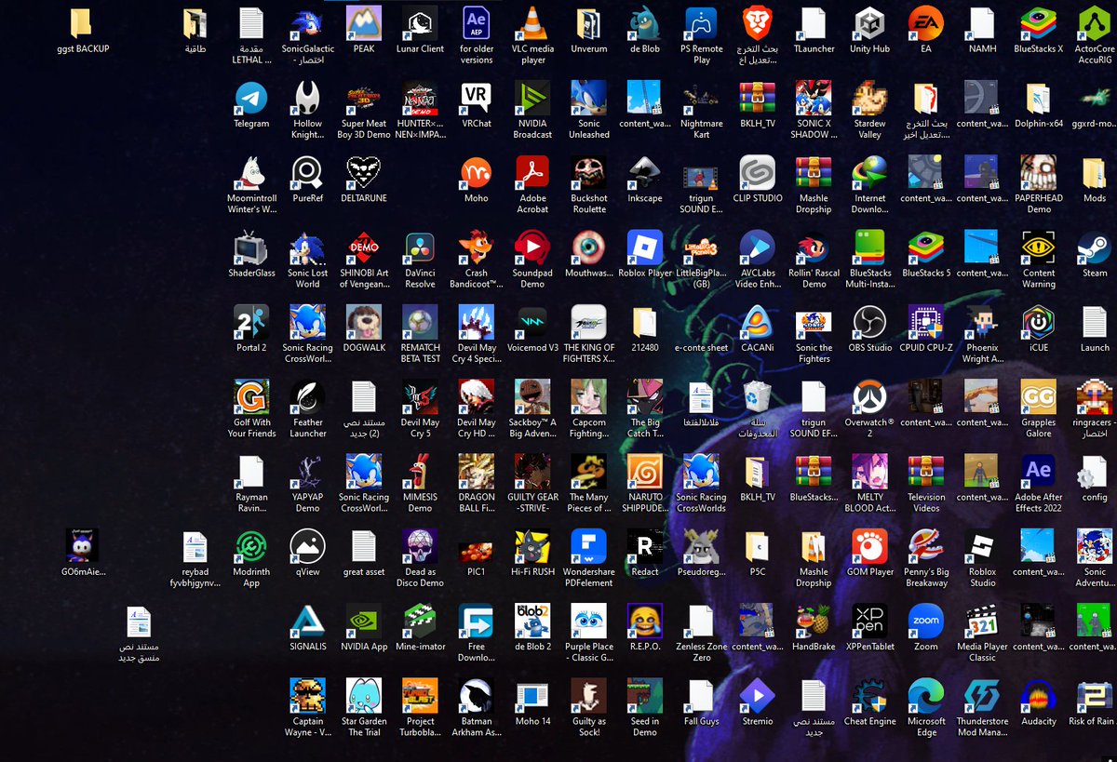Click the Modrinth App icon
The height and width of the screenshot is (762, 1117).
pos(251,546)
